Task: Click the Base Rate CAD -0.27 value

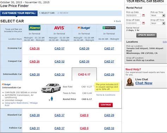Action: pos(87,87)
